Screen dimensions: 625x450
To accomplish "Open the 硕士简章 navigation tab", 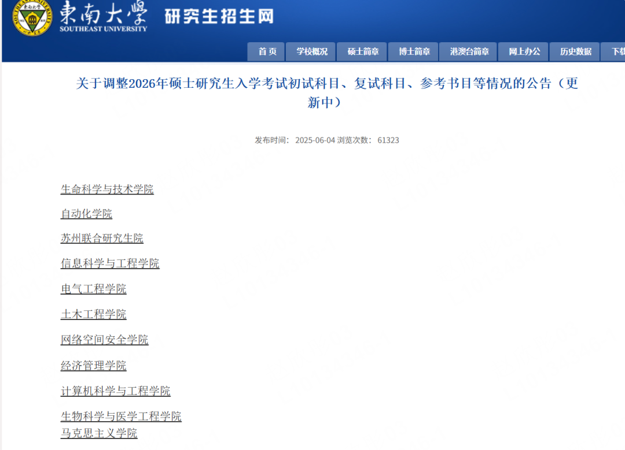I will tap(362, 52).
